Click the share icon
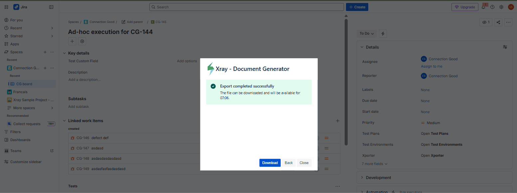Image resolution: width=517 pixels, height=193 pixels. click(x=498, y=22)
